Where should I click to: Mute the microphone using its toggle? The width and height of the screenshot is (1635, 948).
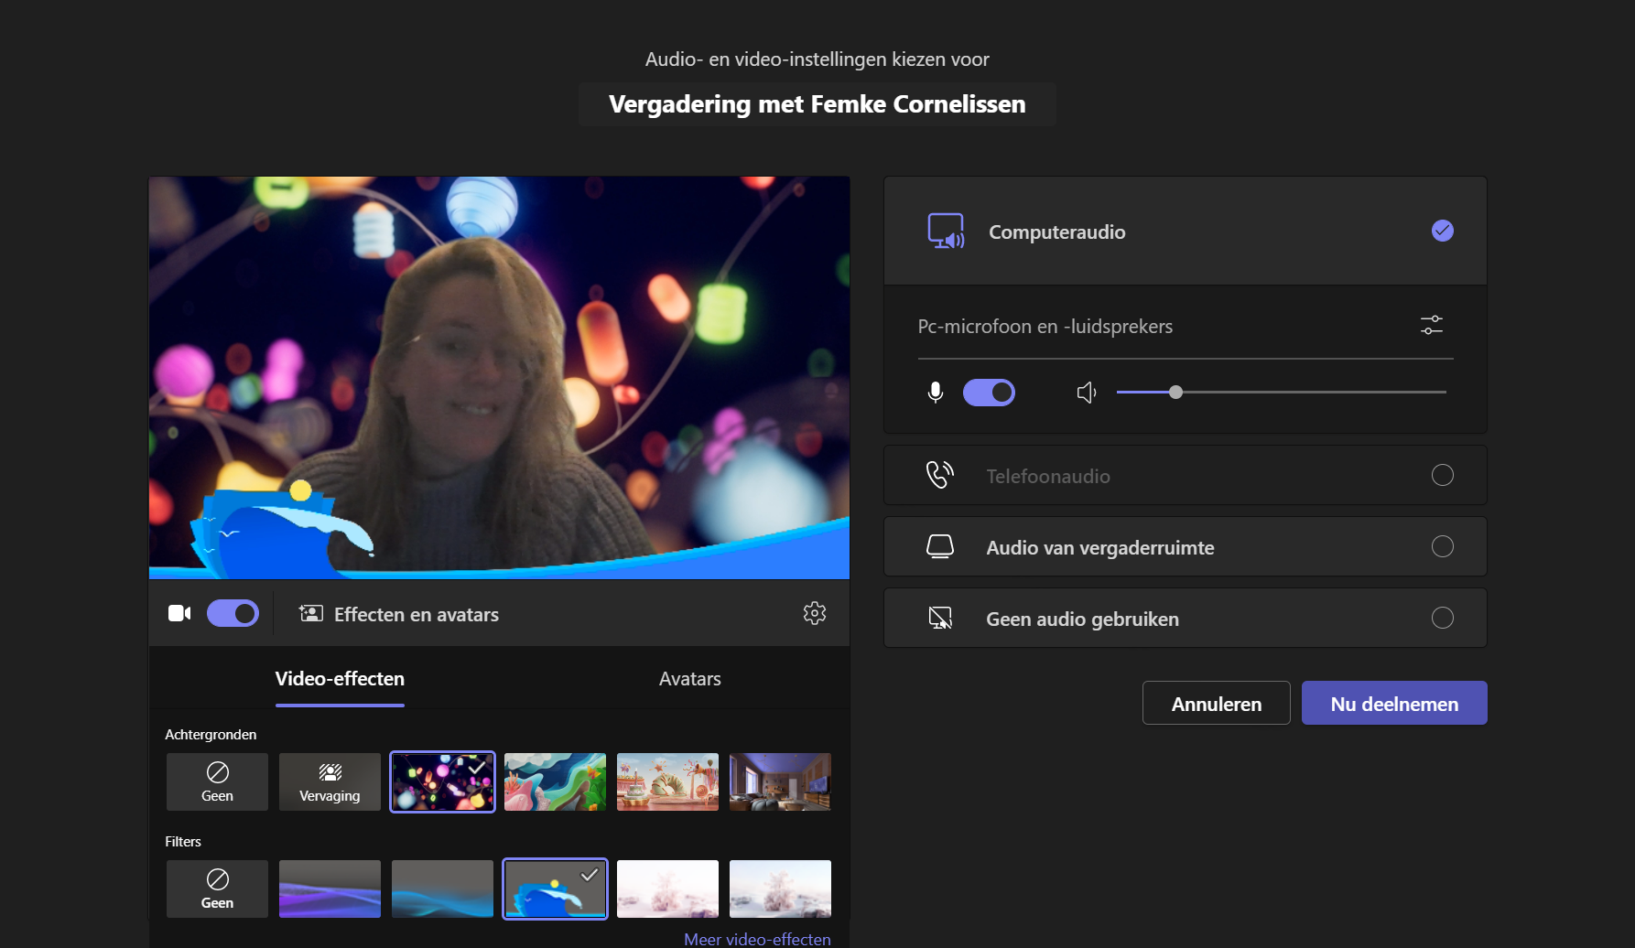[989, 392]
